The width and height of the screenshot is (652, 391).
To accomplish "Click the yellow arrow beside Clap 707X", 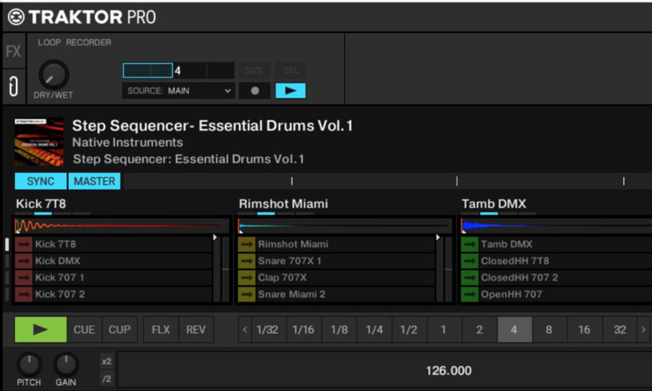I will (246, 278).
